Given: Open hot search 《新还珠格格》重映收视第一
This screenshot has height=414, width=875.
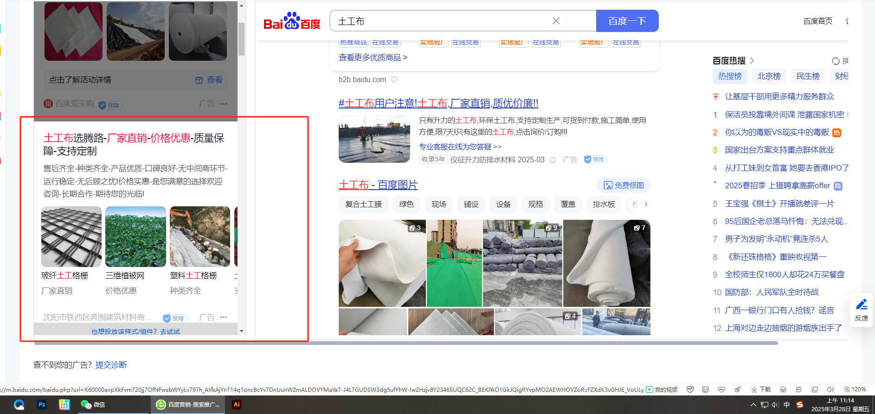Looking at the screenshot, I should pos(776,257).
